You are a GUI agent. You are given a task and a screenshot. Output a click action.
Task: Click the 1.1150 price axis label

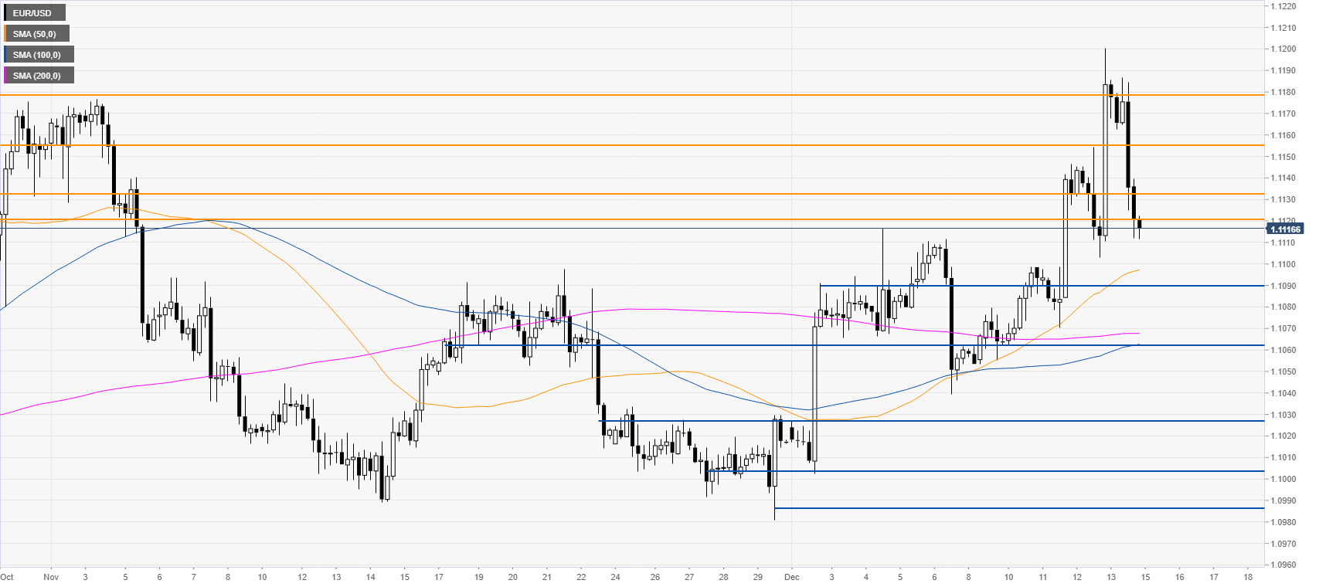[x=1283, y=157]
